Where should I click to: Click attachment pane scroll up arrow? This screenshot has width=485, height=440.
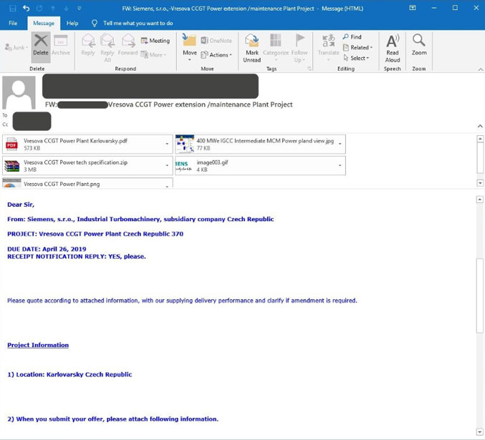(480, 139)
